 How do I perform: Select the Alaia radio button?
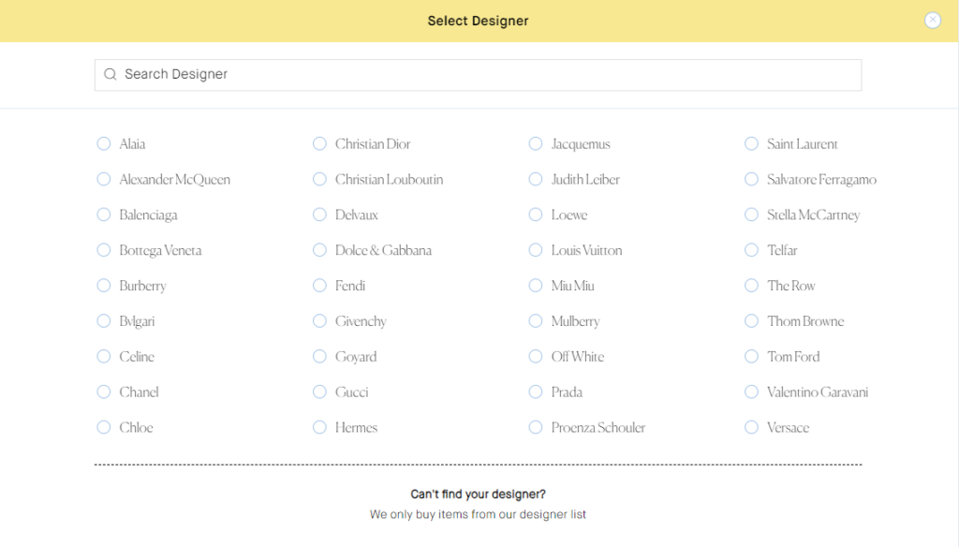(x=104, y=144)
